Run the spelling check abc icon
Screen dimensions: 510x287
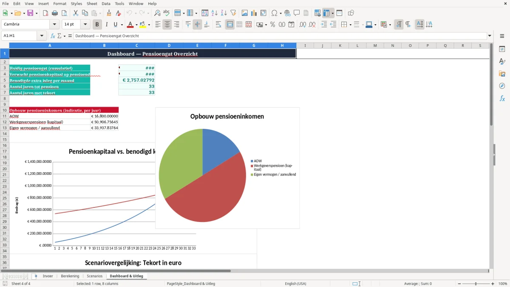click(167, 13)
